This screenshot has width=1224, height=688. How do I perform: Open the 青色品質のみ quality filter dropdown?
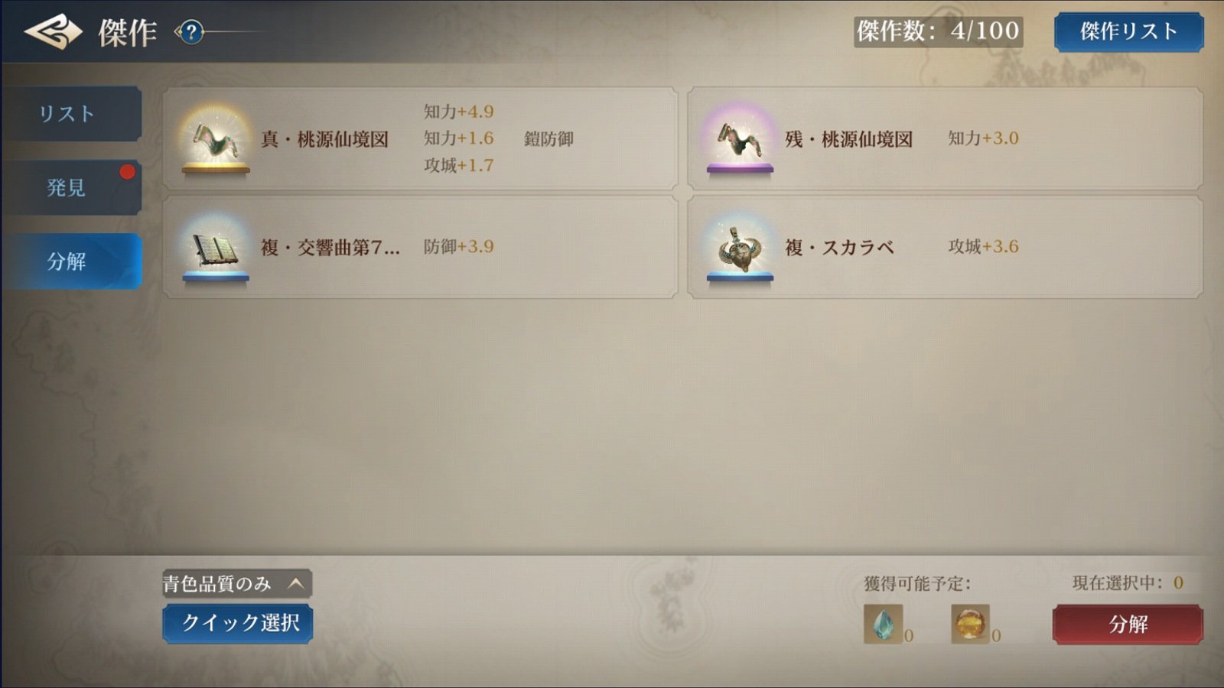click(237, 584)
